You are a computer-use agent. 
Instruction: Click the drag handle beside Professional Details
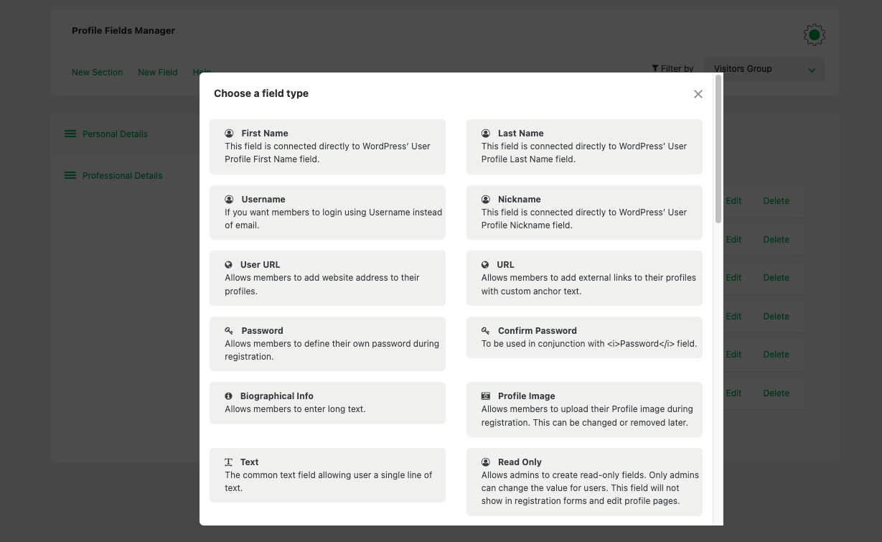click(70, 176)
